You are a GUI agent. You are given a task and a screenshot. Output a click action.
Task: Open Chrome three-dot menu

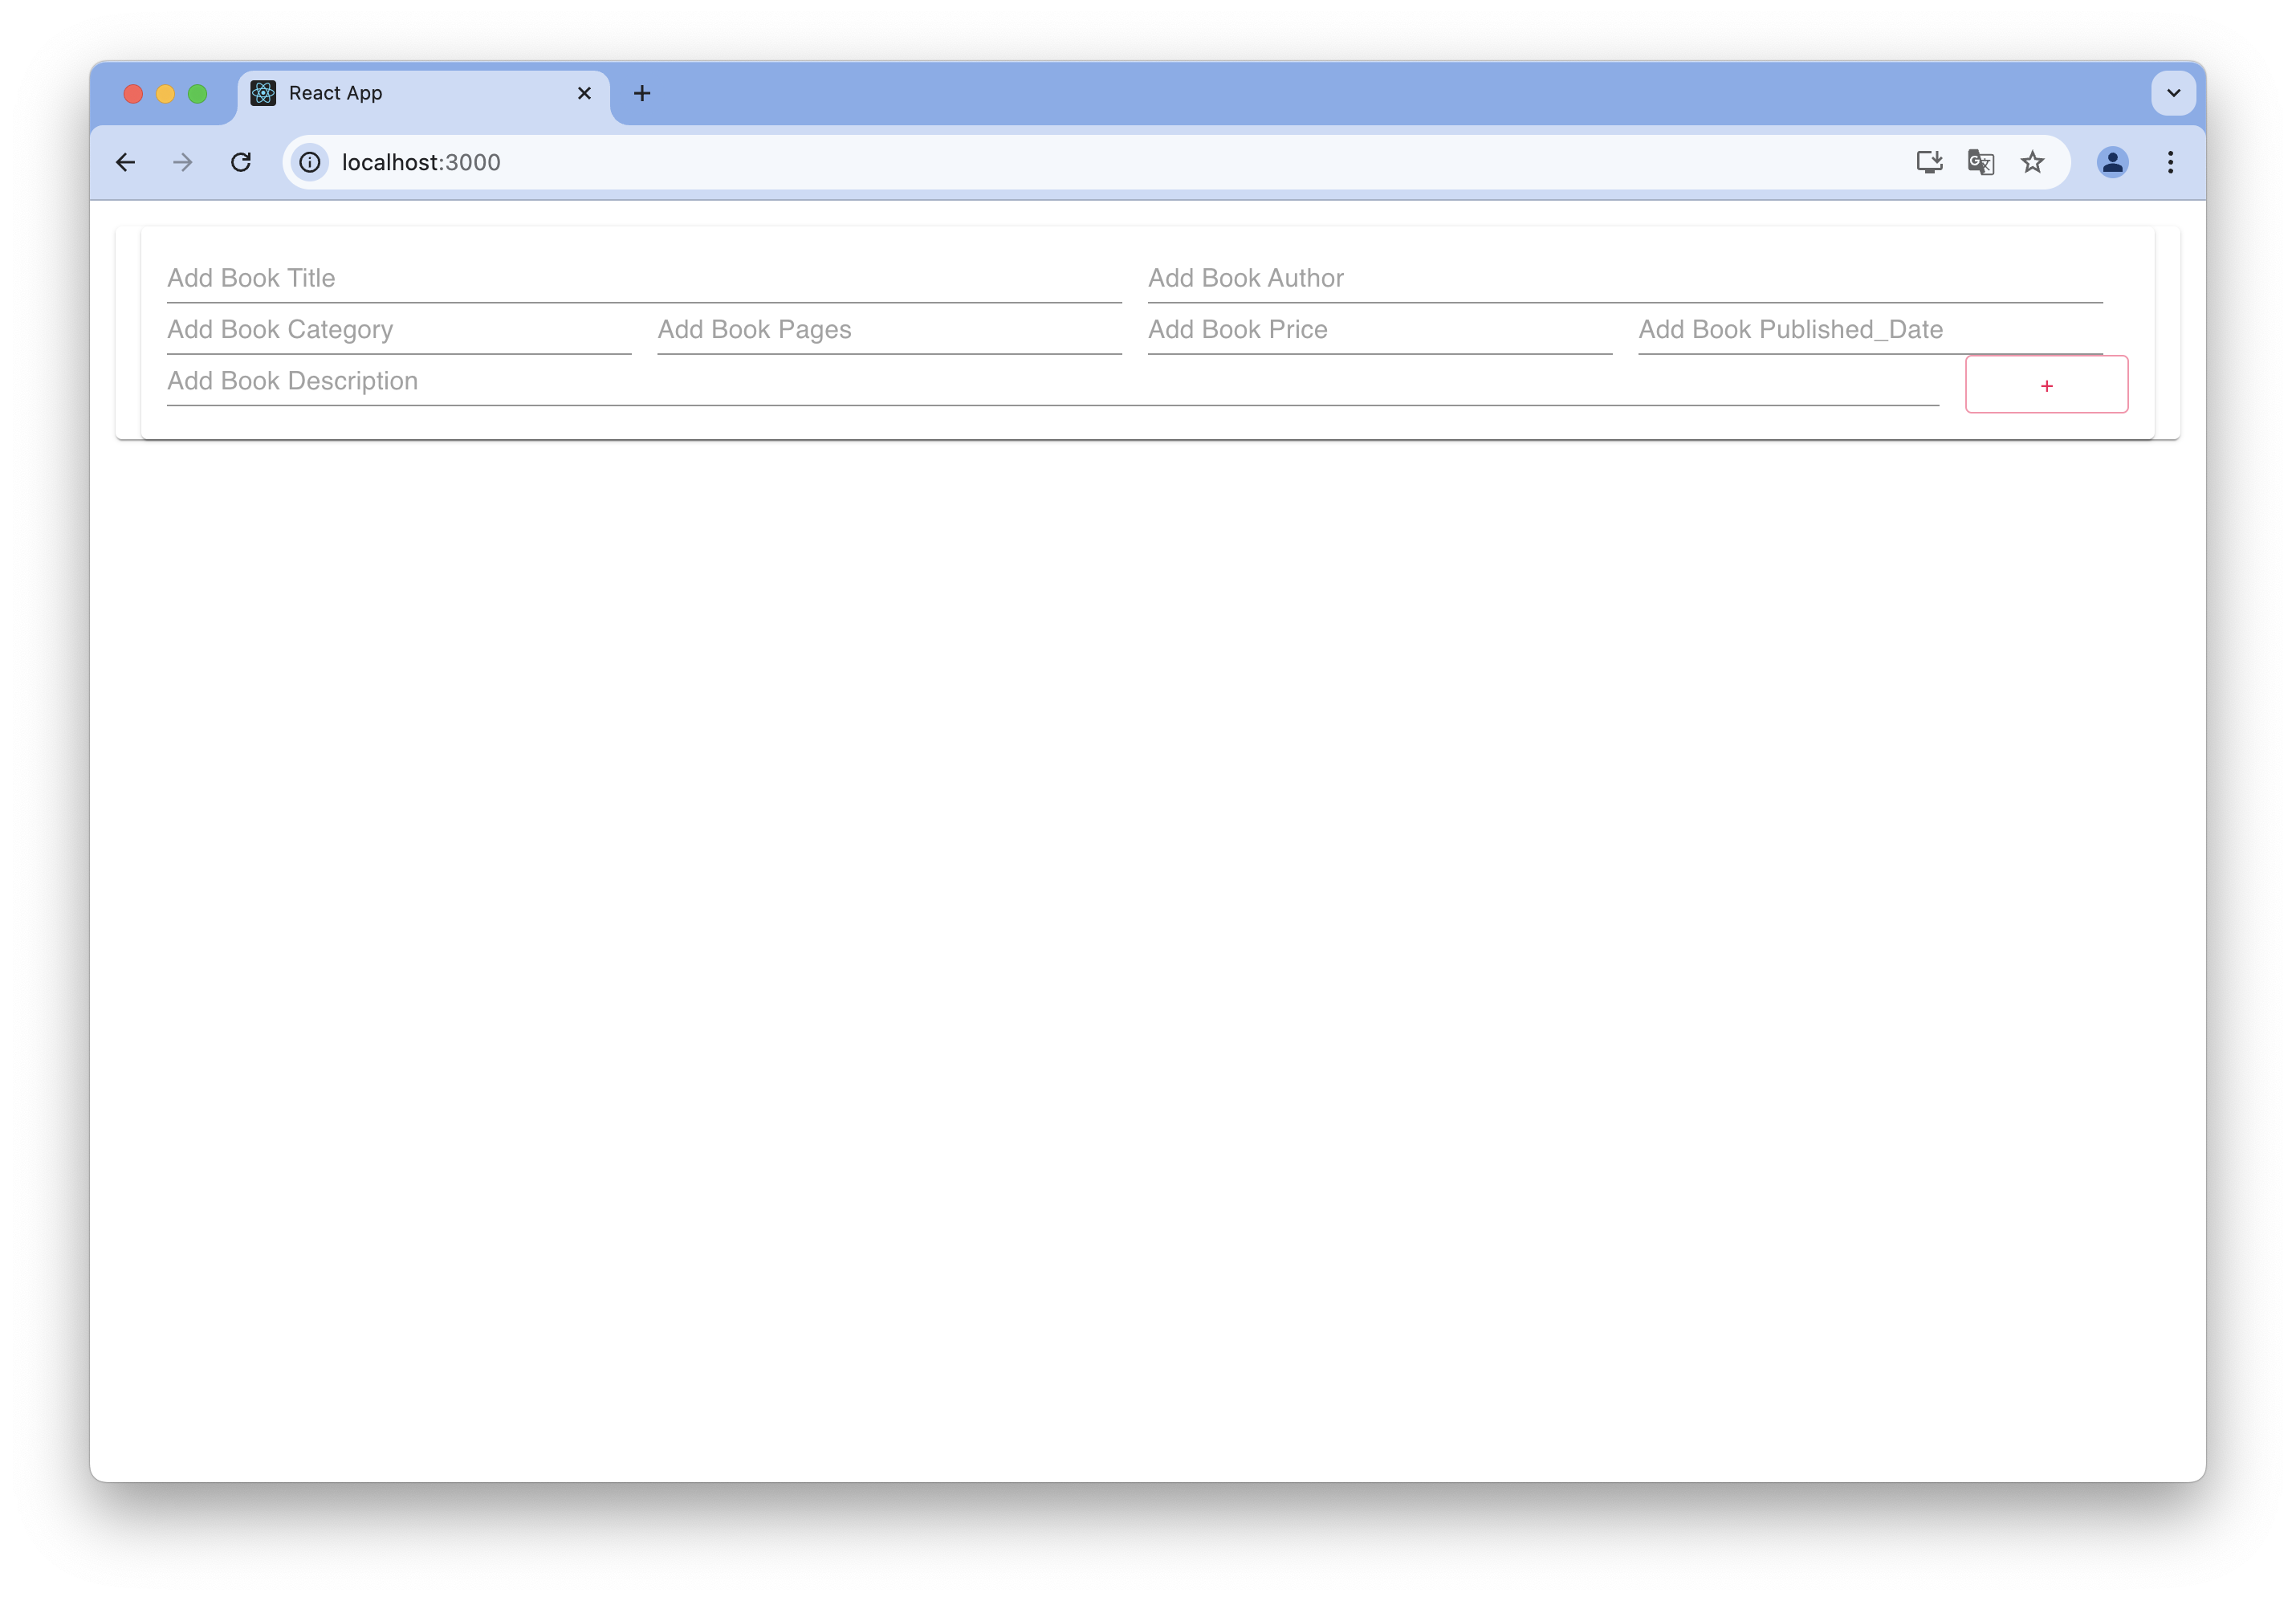coord(2170,162)
